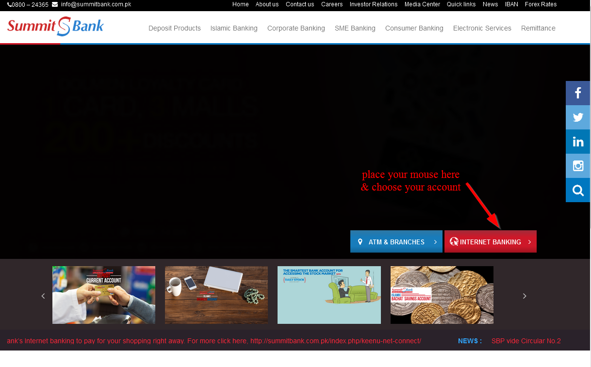Open the Islamic Bachat Savings Account thumbnail
Screen dimensions: 591x367
click(442, 295)
